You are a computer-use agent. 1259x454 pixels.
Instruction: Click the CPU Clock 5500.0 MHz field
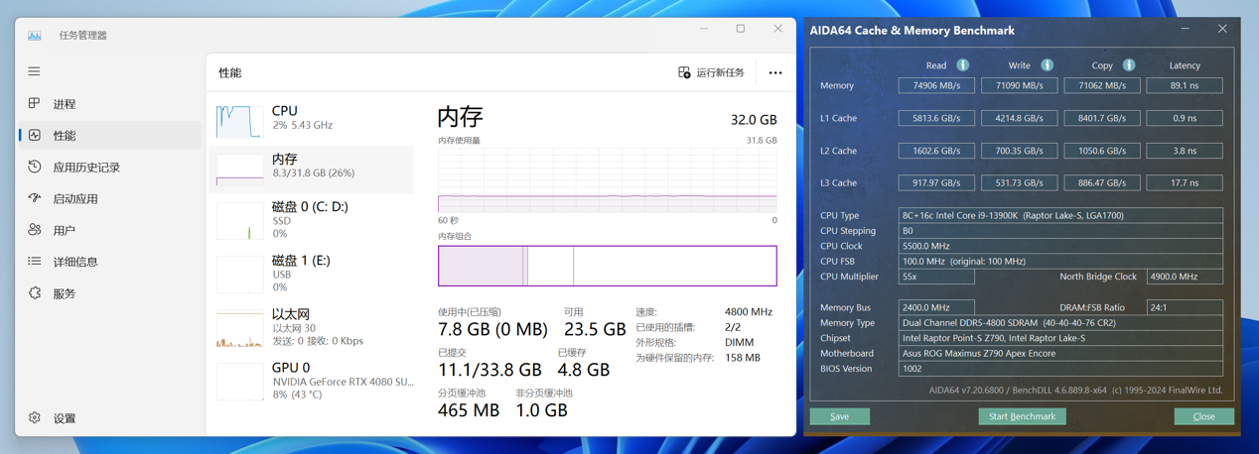(x=1060, y=246)
